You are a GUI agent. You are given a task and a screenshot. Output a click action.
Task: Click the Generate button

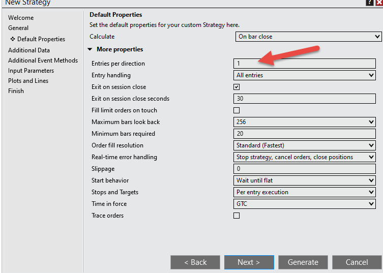[303, 262]
